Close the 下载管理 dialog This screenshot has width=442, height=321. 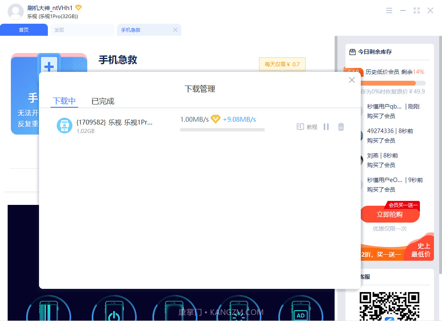click(352, 80)
